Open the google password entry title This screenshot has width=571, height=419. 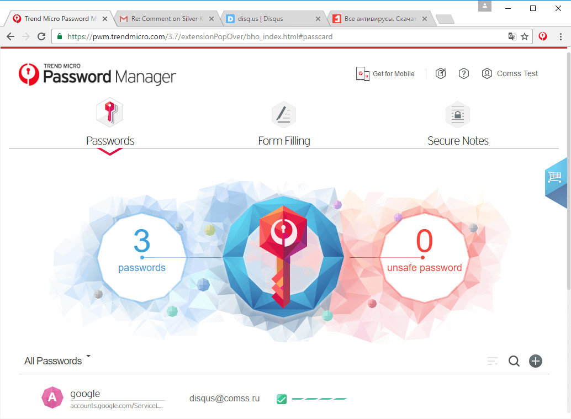[x=85, y=394]
